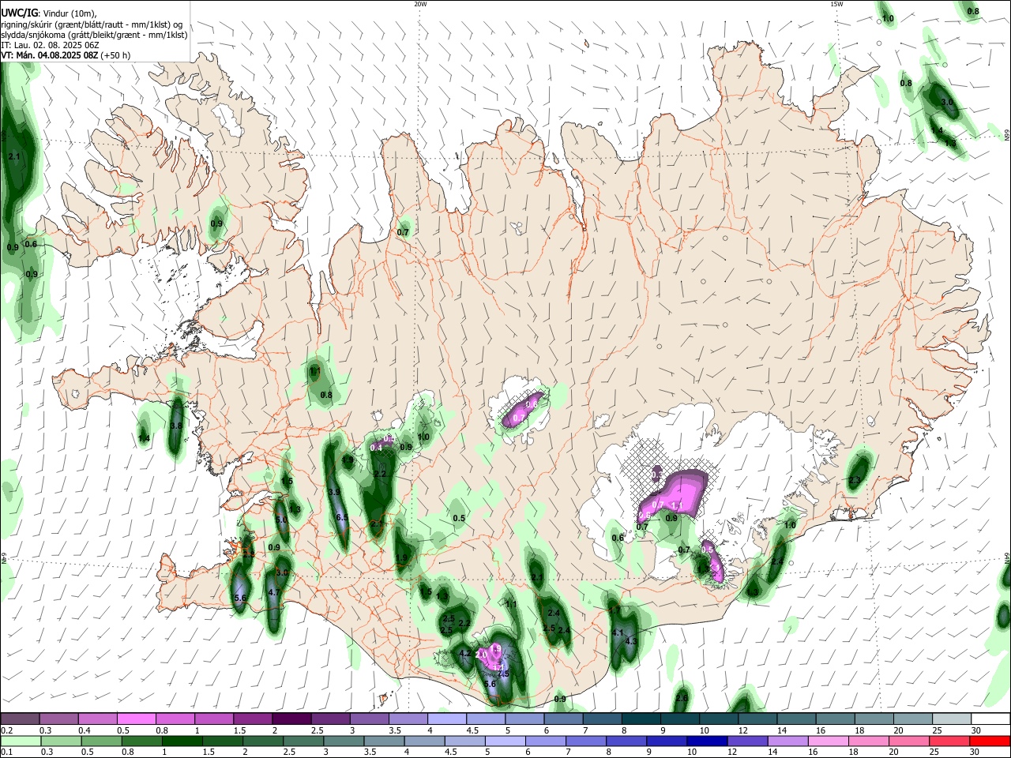Select the dark purple upper swatch between 2 and 2.5
This screenshot has height=758, width=1011.
(x=291, y=719)
